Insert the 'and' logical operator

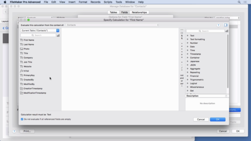click(182, 78)
